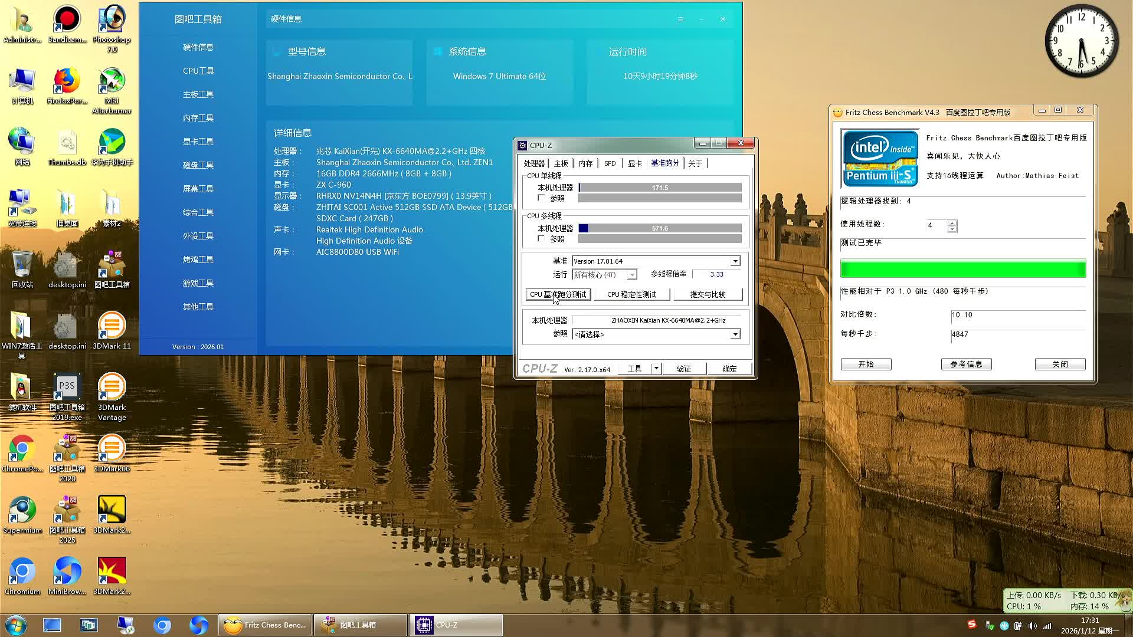The height and width of the screenshot is (637, 1133).
Task: Enable 参照 checkbox in CPU 单线程 section
Action: tap(541, 198)
